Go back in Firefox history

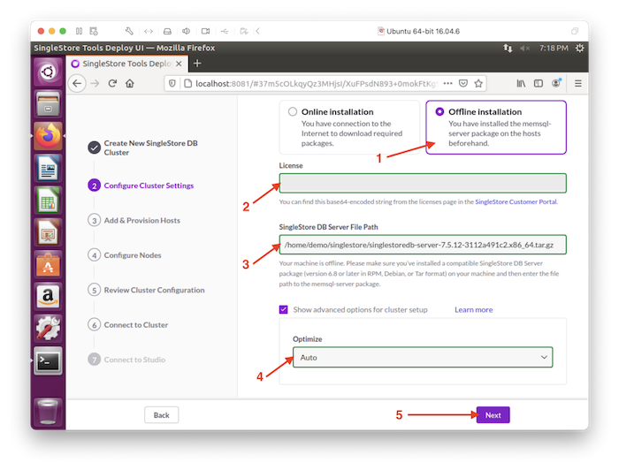77,84
